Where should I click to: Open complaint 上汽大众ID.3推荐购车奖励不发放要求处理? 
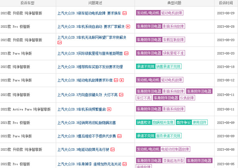(x=90, y=67)
